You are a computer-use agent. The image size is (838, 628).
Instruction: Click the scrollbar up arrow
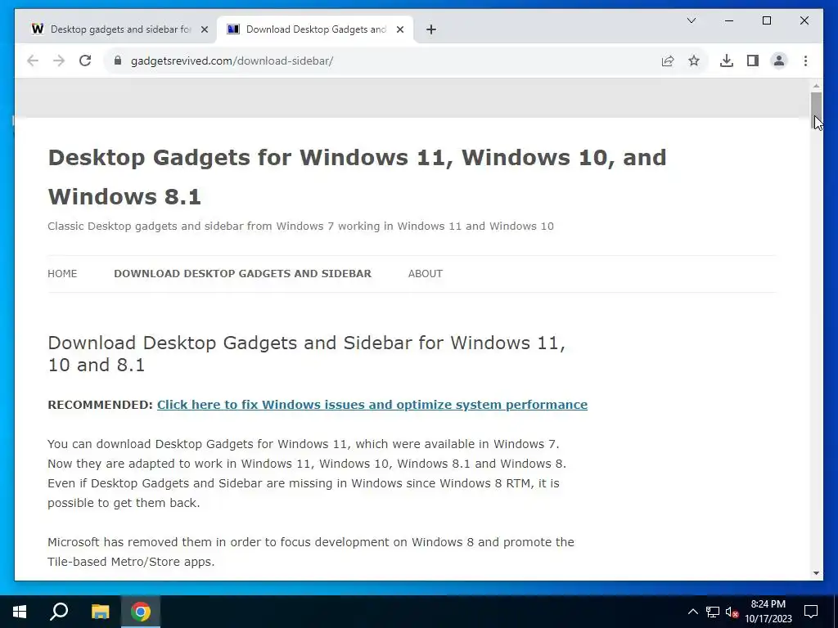pyautogui.click(x=816, y=85)
